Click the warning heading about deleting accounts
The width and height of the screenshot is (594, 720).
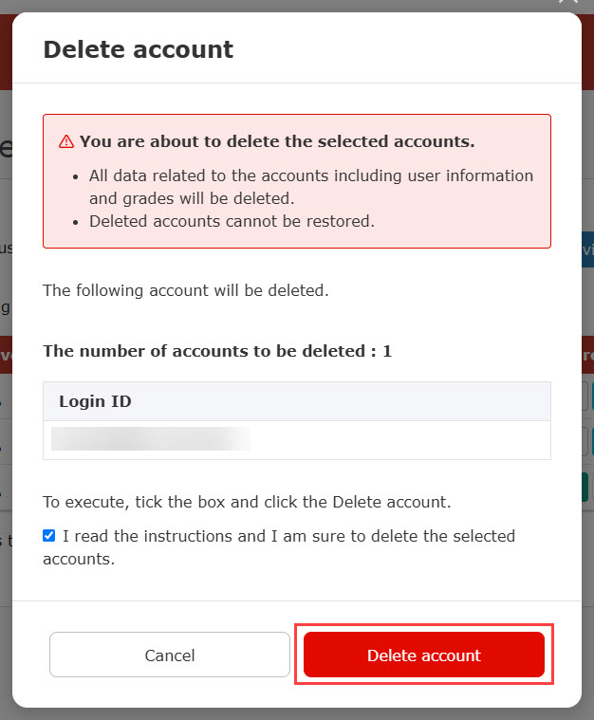coord(277,141)
